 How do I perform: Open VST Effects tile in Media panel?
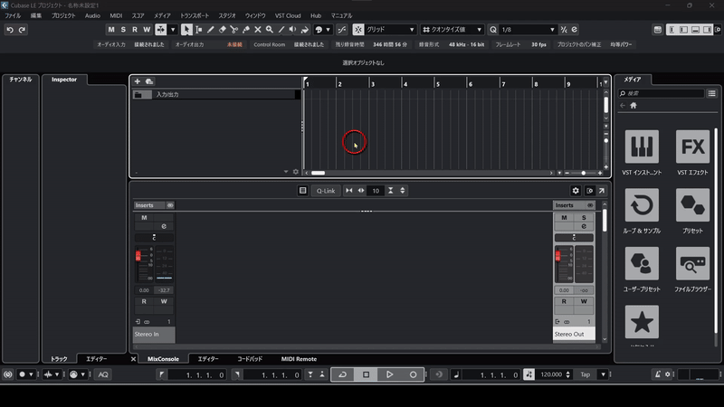pos(692,147)
